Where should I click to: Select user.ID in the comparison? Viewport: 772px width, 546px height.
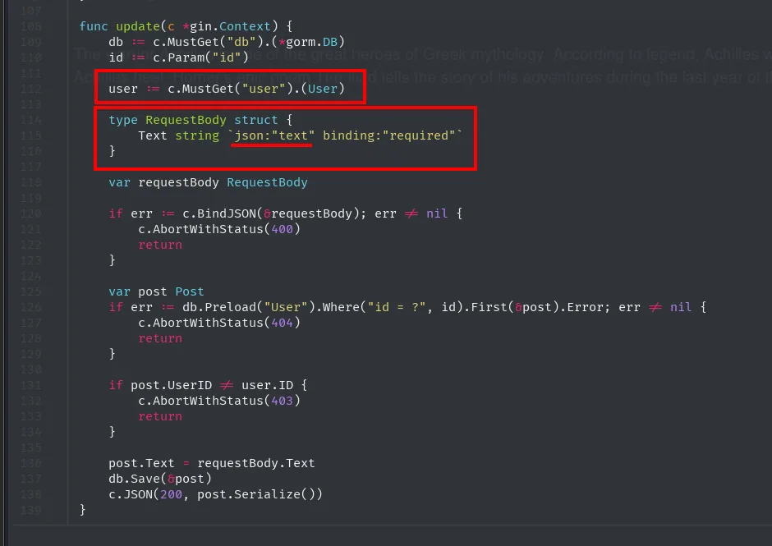(x=268, y=385)
